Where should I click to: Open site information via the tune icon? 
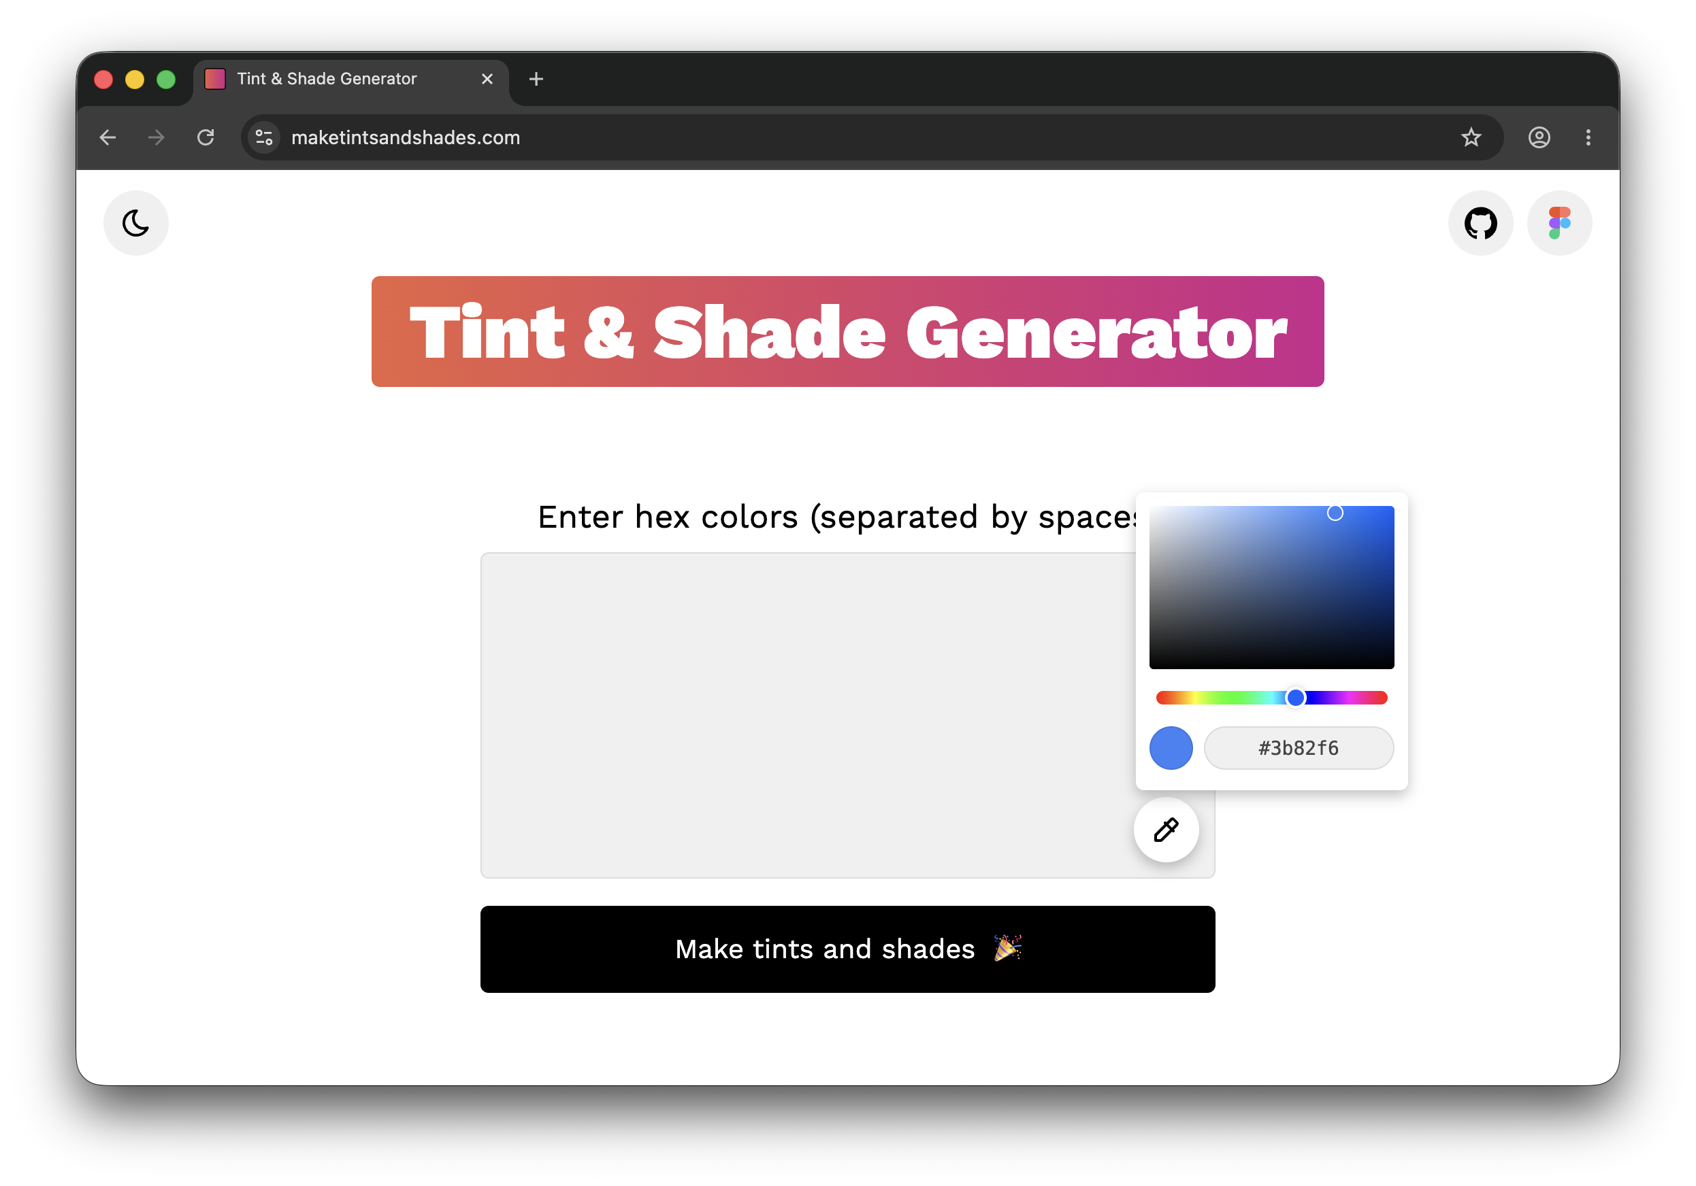[263, 137]
